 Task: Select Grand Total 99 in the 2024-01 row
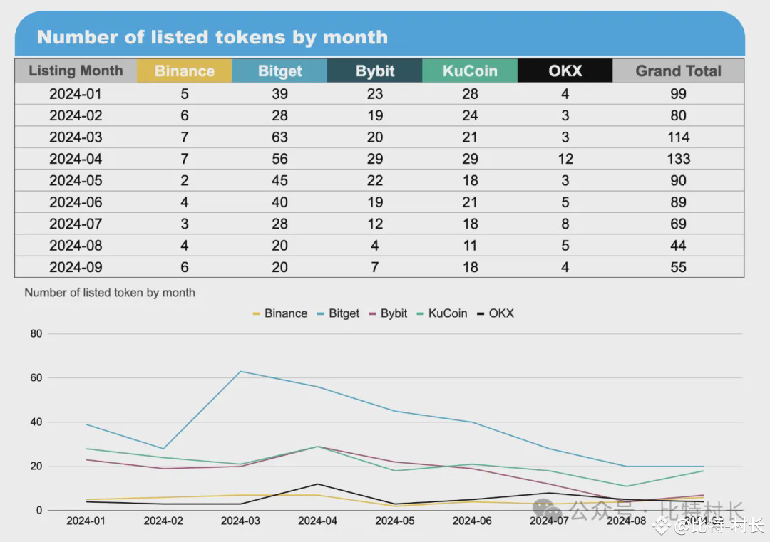click(678, 94)
